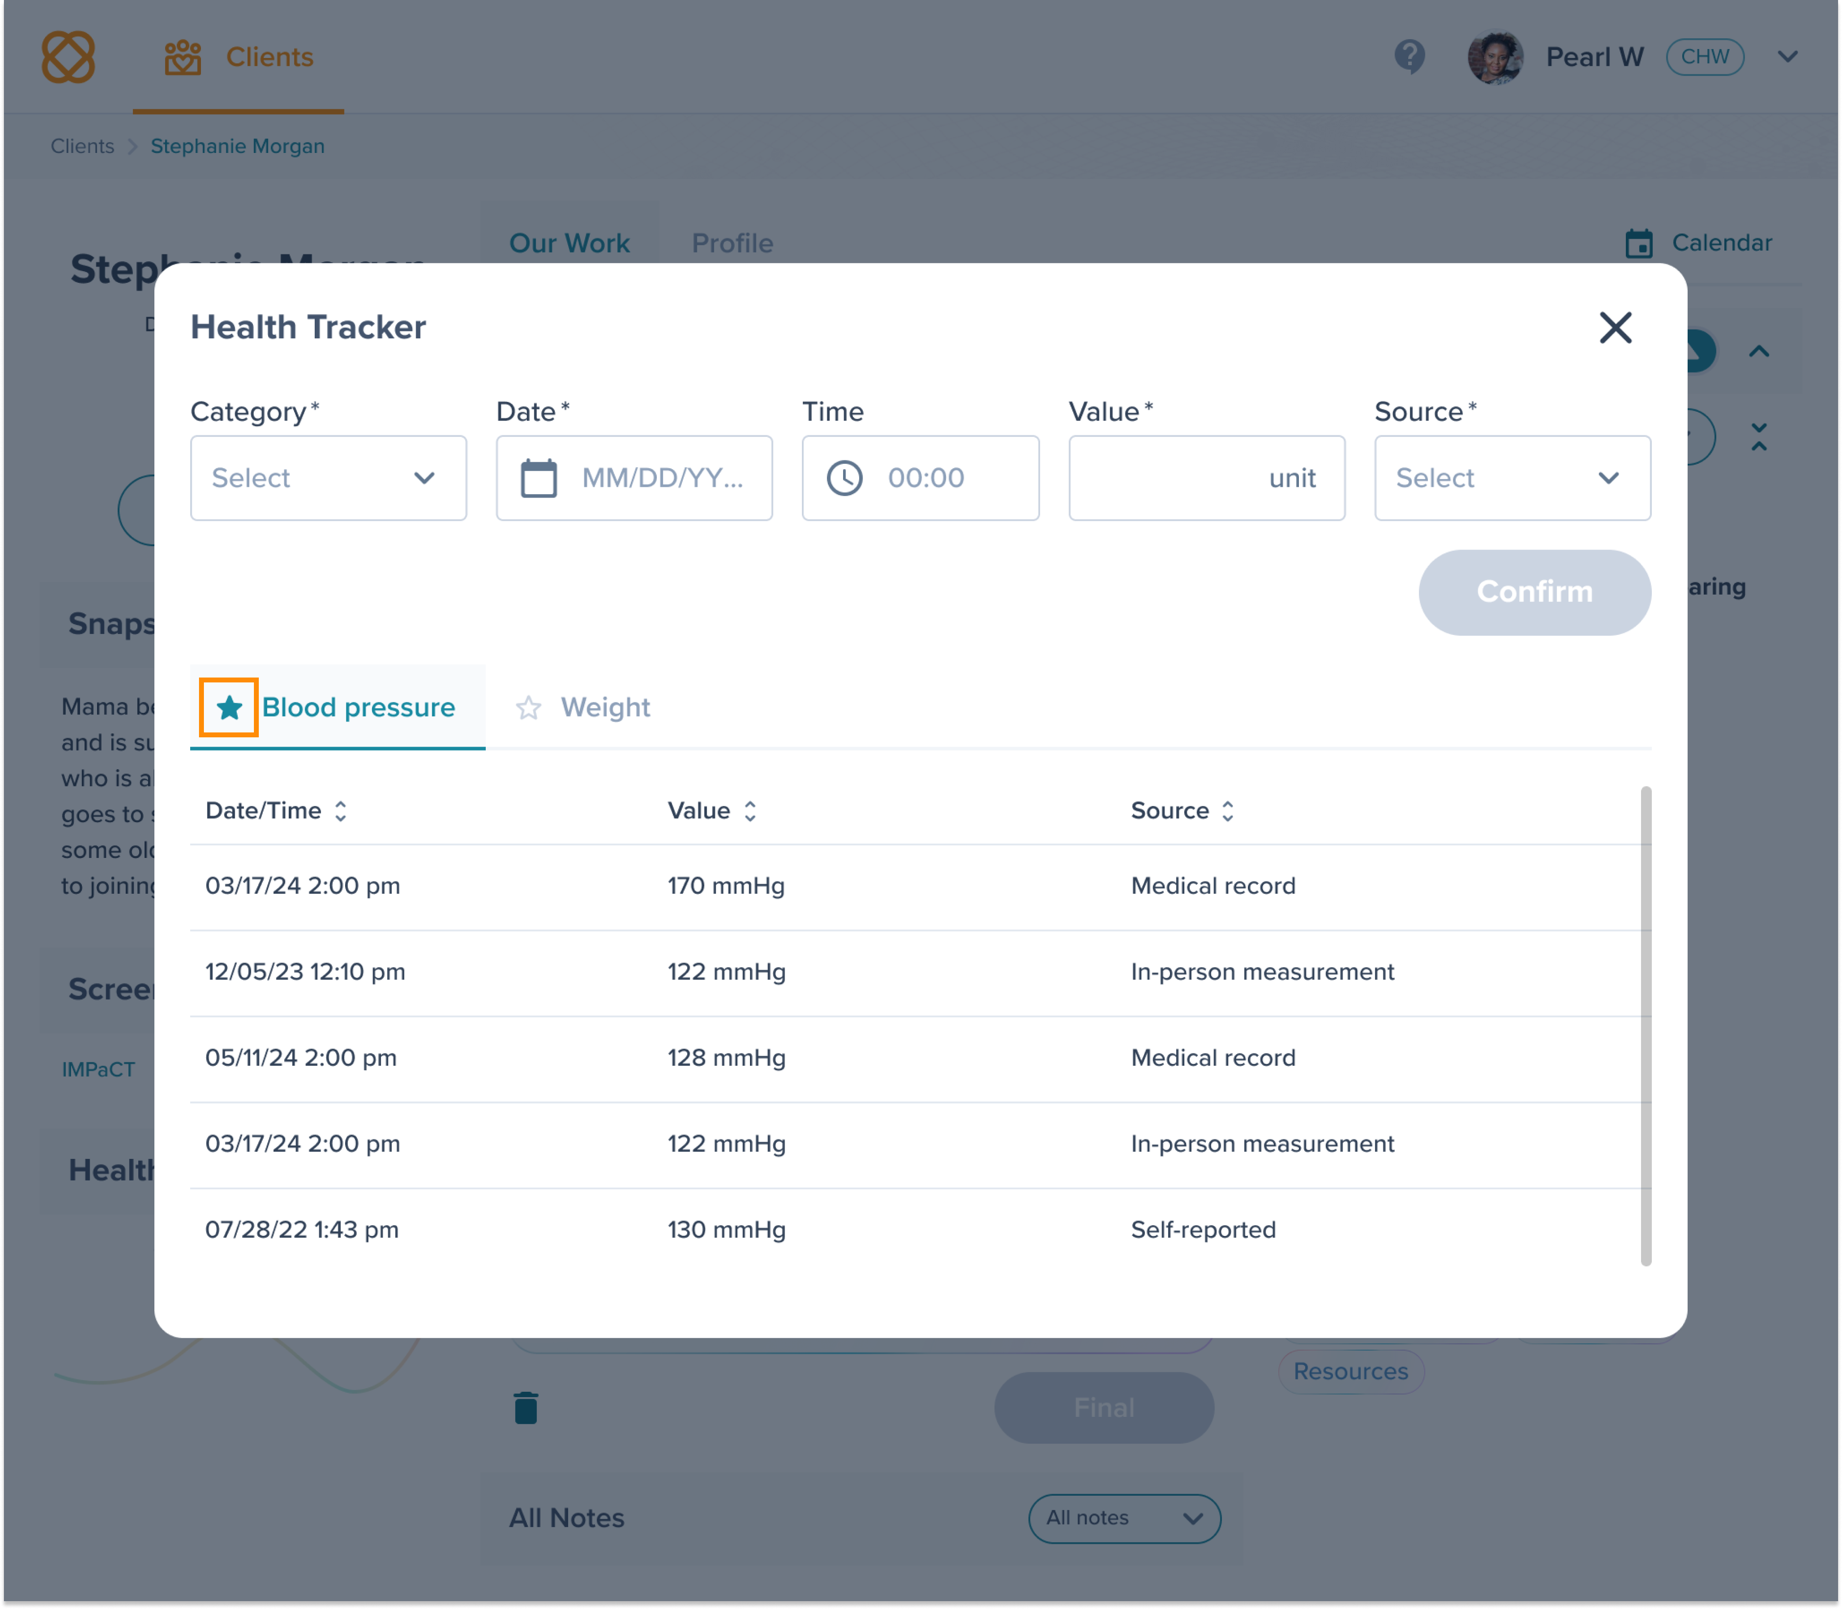
Task: Click the 05/11/24 2:00 pm entry
Action: point(301,1057)
